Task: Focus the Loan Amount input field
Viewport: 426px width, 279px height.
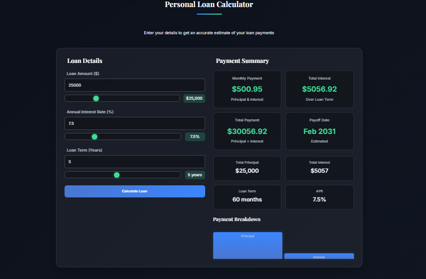Action: coord(135,85)
